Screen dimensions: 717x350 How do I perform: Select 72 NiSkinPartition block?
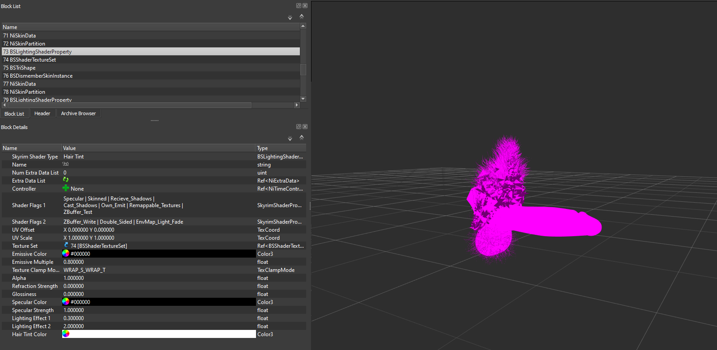click(x=151, y=43)
